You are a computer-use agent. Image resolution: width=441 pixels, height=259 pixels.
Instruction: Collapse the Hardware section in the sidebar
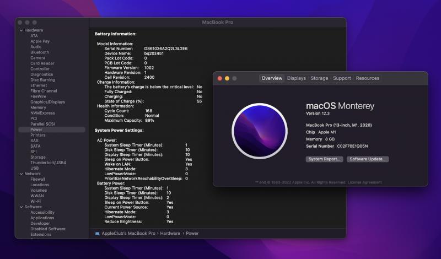pos(21,30)
